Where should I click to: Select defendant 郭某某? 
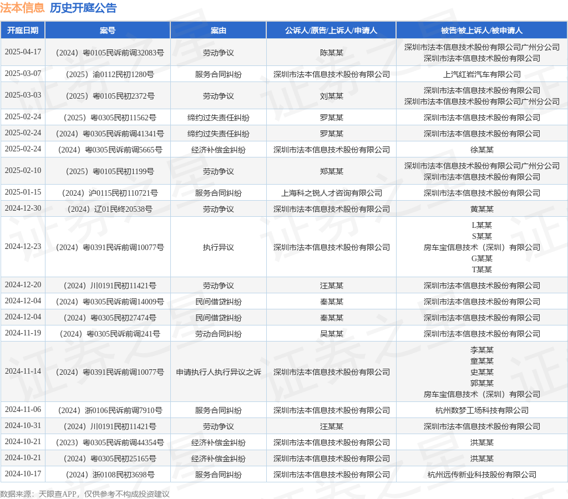(x=482, y=383)
